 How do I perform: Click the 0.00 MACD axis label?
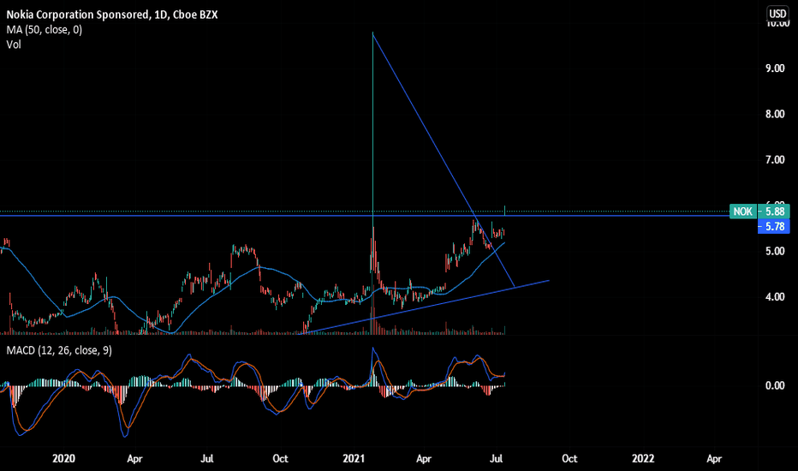pos(775,385)
